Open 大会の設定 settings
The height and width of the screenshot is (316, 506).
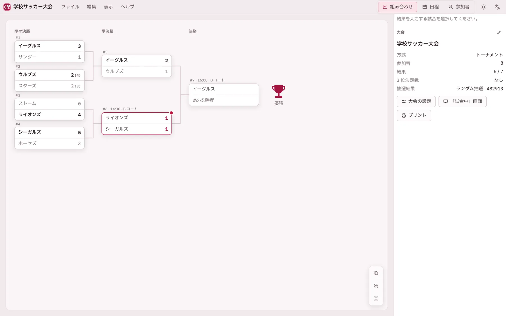pyautogui.click(x=416, y=101)
